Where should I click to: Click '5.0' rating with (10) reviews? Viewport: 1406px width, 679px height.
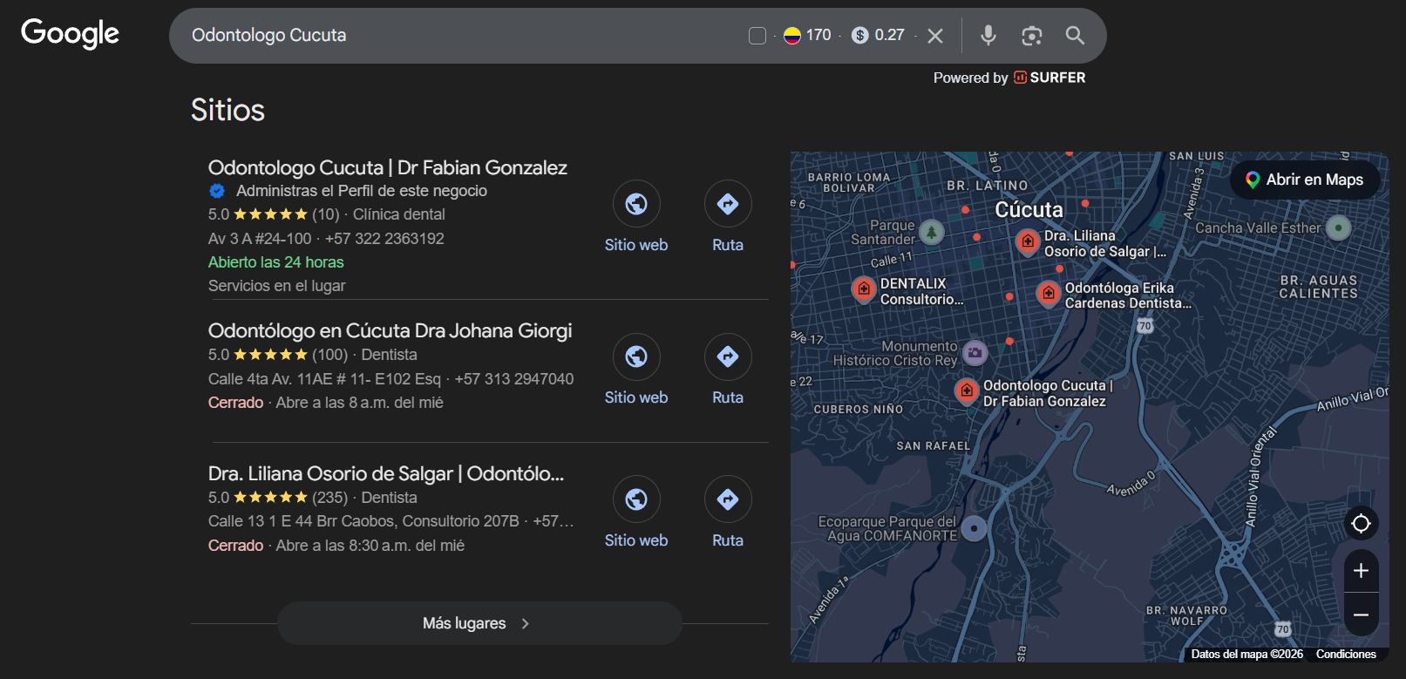click(274, 214)
